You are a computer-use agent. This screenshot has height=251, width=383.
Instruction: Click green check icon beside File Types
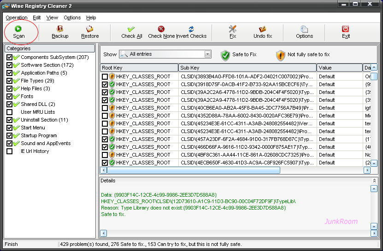tap(17, 81)
